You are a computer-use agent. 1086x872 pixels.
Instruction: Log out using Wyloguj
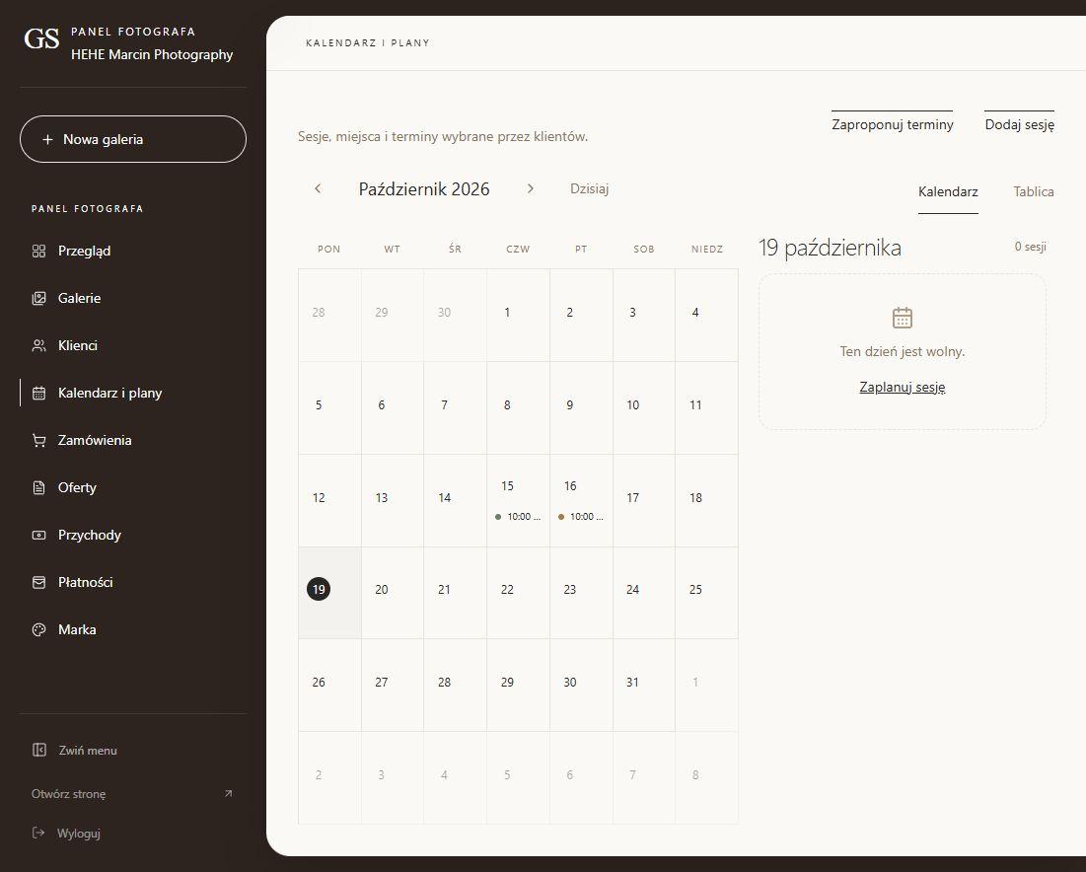point(66,834)
